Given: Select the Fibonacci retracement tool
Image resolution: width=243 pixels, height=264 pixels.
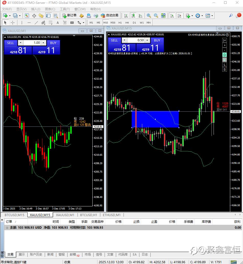Looking at the screenshot, I should (x=50, y=23).
